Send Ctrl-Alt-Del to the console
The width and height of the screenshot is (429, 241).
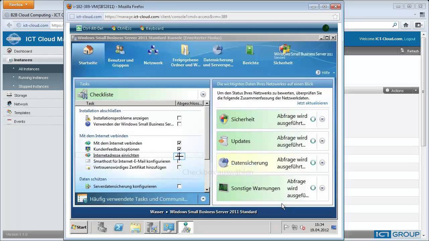coord(90,28)
